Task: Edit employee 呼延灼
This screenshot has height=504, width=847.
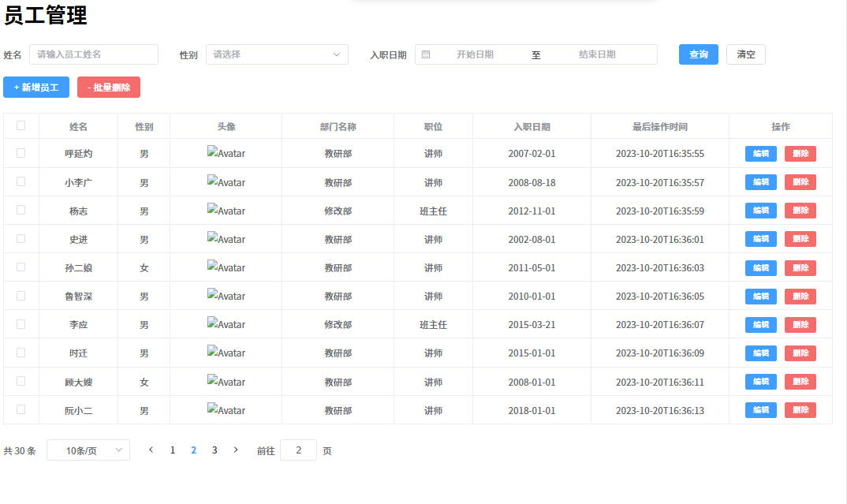Action: (760, 154)
